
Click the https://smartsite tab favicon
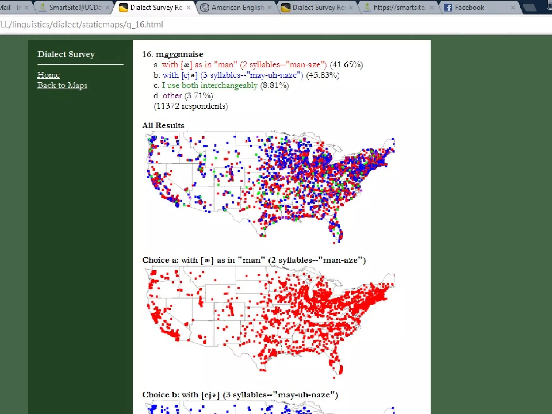[x=367, y=7]
